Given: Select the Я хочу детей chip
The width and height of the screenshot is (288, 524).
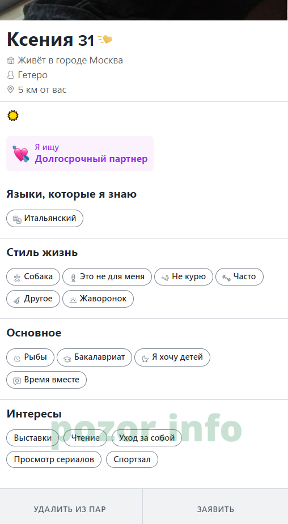Looking at the screenshot, I should tap(172, 357).
